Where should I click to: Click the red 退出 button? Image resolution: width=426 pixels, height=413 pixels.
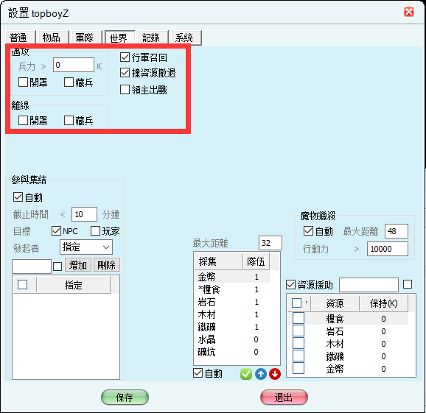[x=284, y=398]
